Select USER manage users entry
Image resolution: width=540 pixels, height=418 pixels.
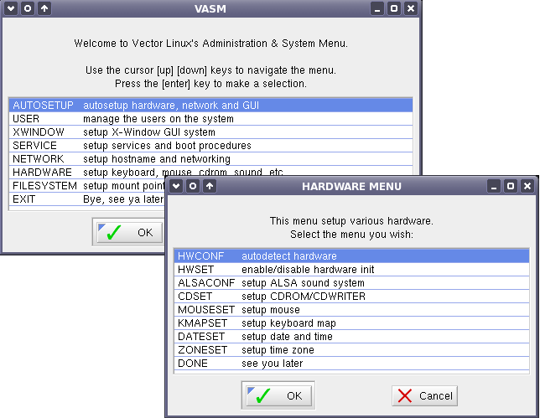210,119
